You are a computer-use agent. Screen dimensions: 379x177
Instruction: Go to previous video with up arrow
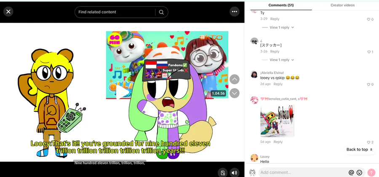point(234,79)
